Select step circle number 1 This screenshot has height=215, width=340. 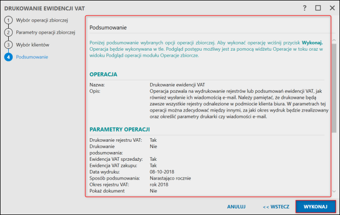point(8,20)
